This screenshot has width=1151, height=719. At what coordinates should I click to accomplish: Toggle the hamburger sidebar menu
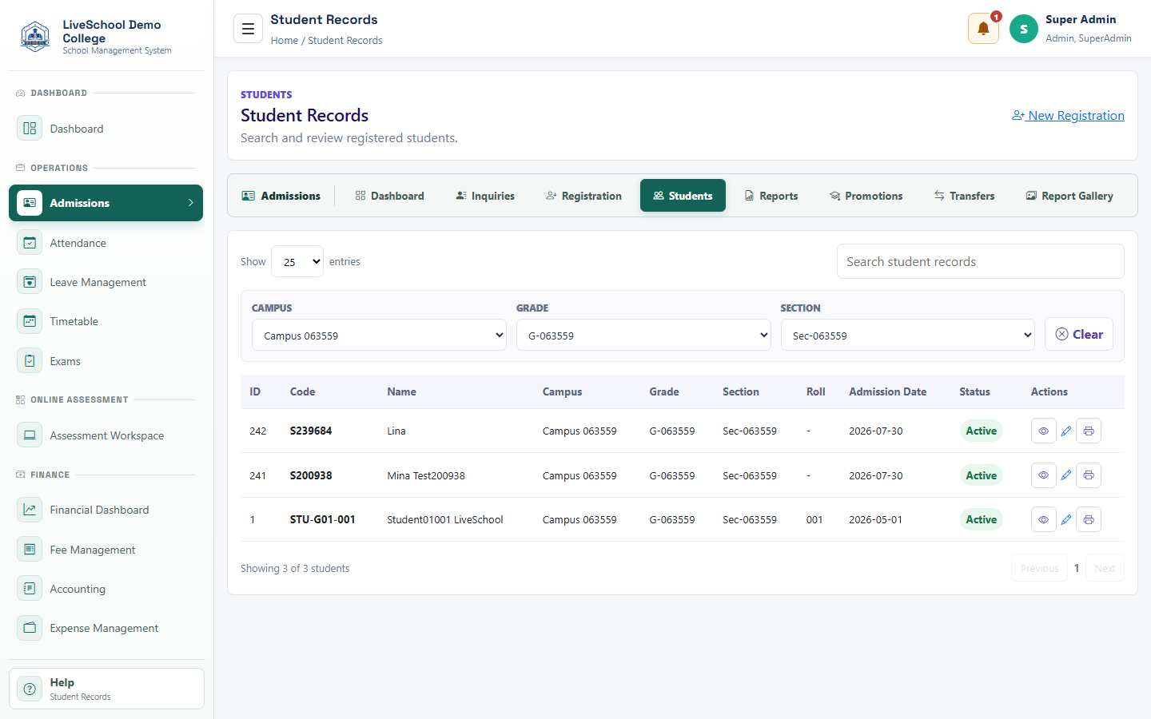[x=248, y=29]
